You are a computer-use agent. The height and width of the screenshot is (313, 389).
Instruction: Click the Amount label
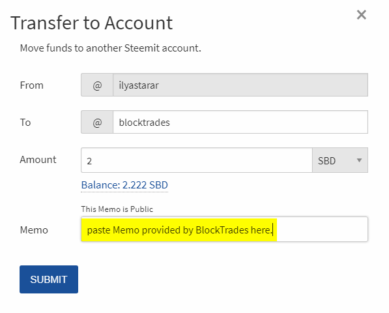coord(38,160)
